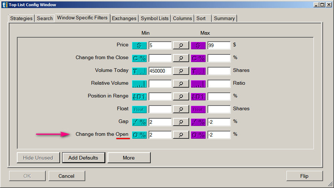
Task: Click purple Max Change from the Open icon
Action: point(198,135)
